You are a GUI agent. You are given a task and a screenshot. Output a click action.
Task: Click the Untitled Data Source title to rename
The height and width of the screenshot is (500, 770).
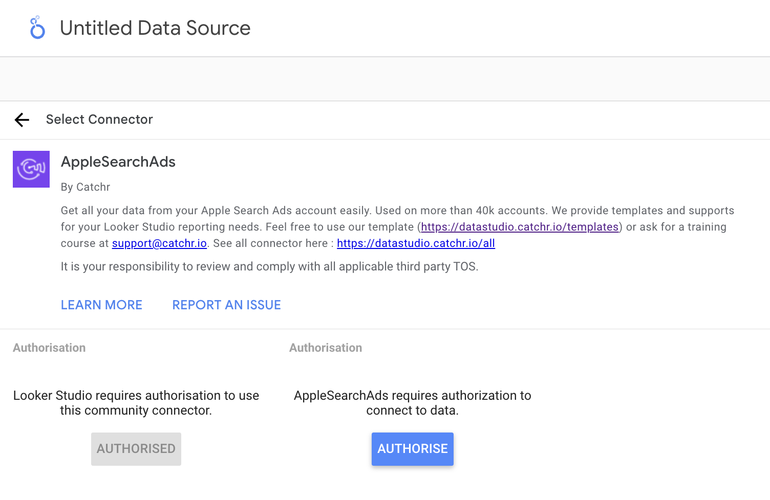click(x=155, y=28)
